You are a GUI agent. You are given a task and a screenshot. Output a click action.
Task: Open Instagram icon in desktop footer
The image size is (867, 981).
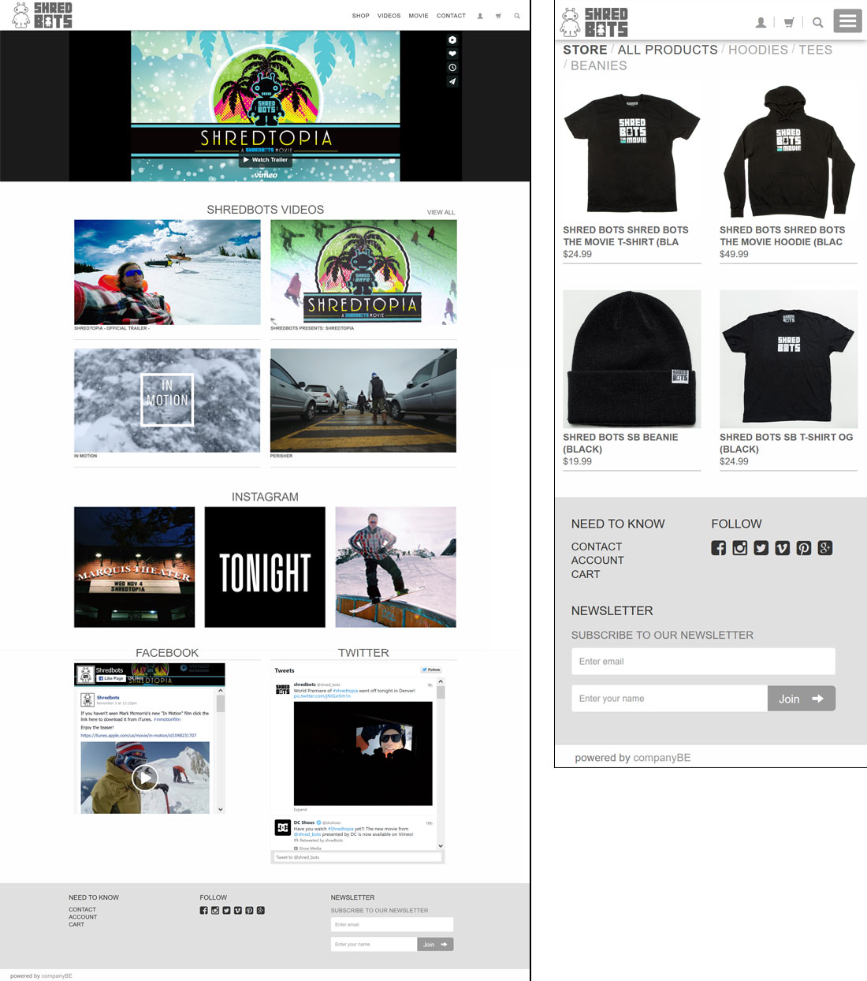215,910
